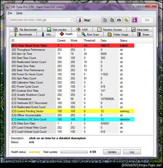Open options via the yellow tools icon
Image resolution: width=163 pixels, height=168 pixels.
pyautogui.click(x=126, y=20)
